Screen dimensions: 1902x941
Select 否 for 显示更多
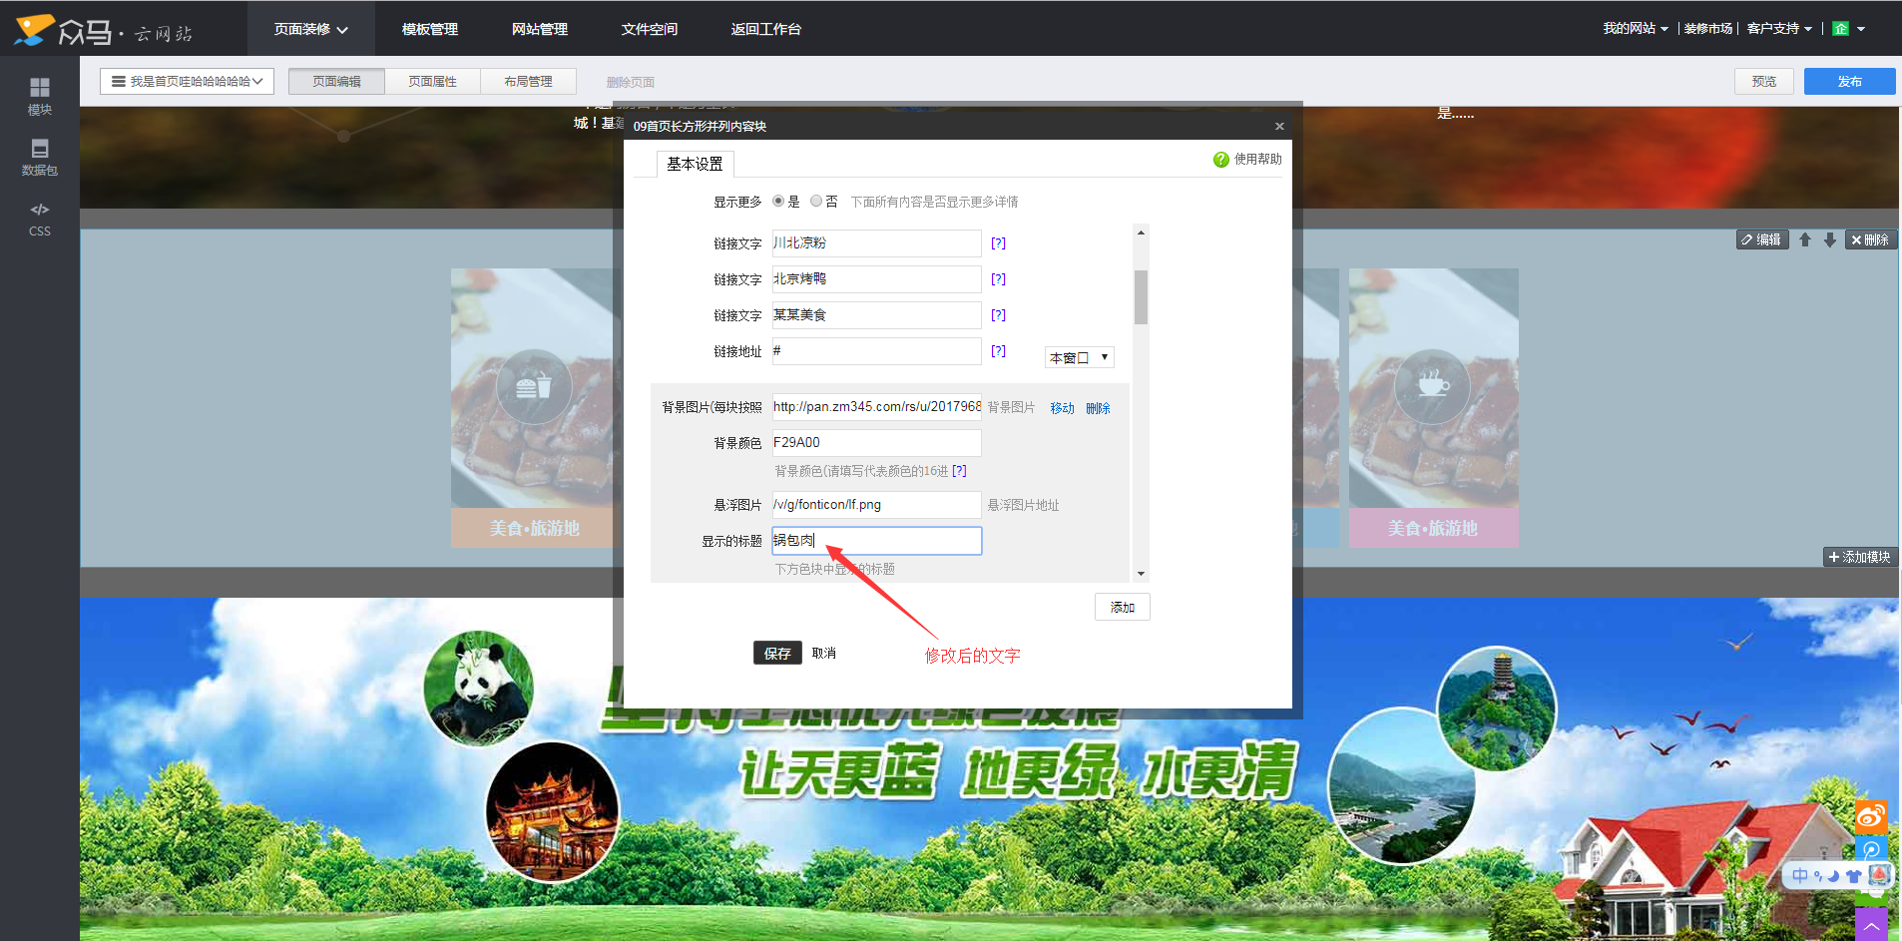tap(816, 201)
